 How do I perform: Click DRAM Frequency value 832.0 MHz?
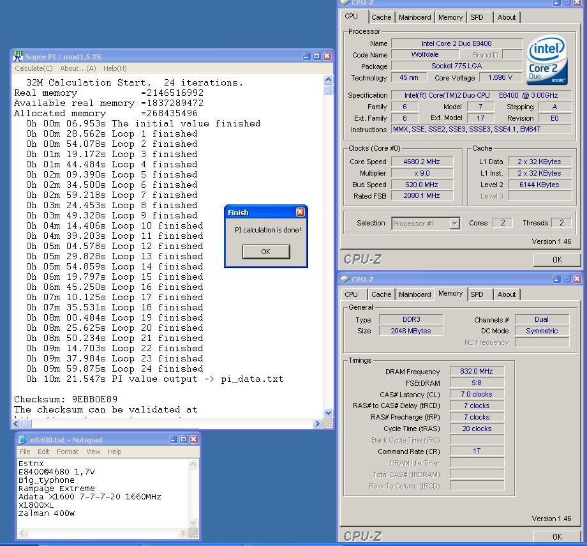[477, 371]
